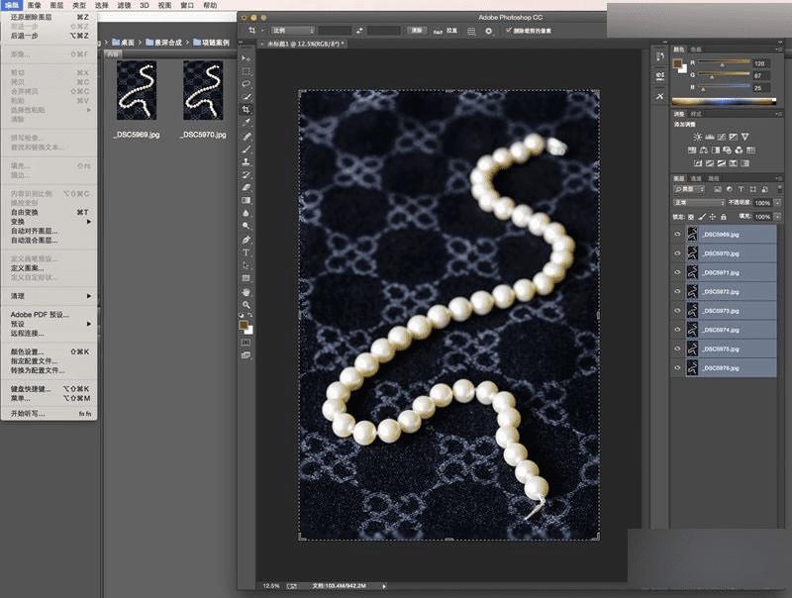
Task: Open the layer blending mode dropdown
Action: (x=699, y=202)
